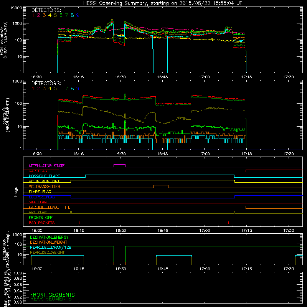Click the FLARE_FLAG label
307x307 pixels.
click(40, 191)
